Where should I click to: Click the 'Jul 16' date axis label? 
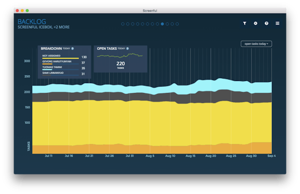(69, 156)
